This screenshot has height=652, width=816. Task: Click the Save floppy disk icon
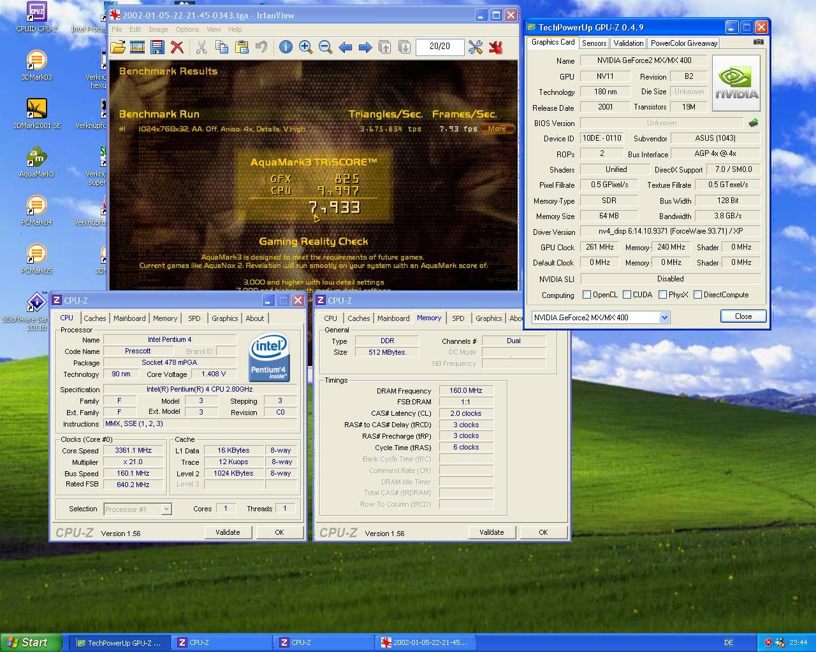pos(157,46)
